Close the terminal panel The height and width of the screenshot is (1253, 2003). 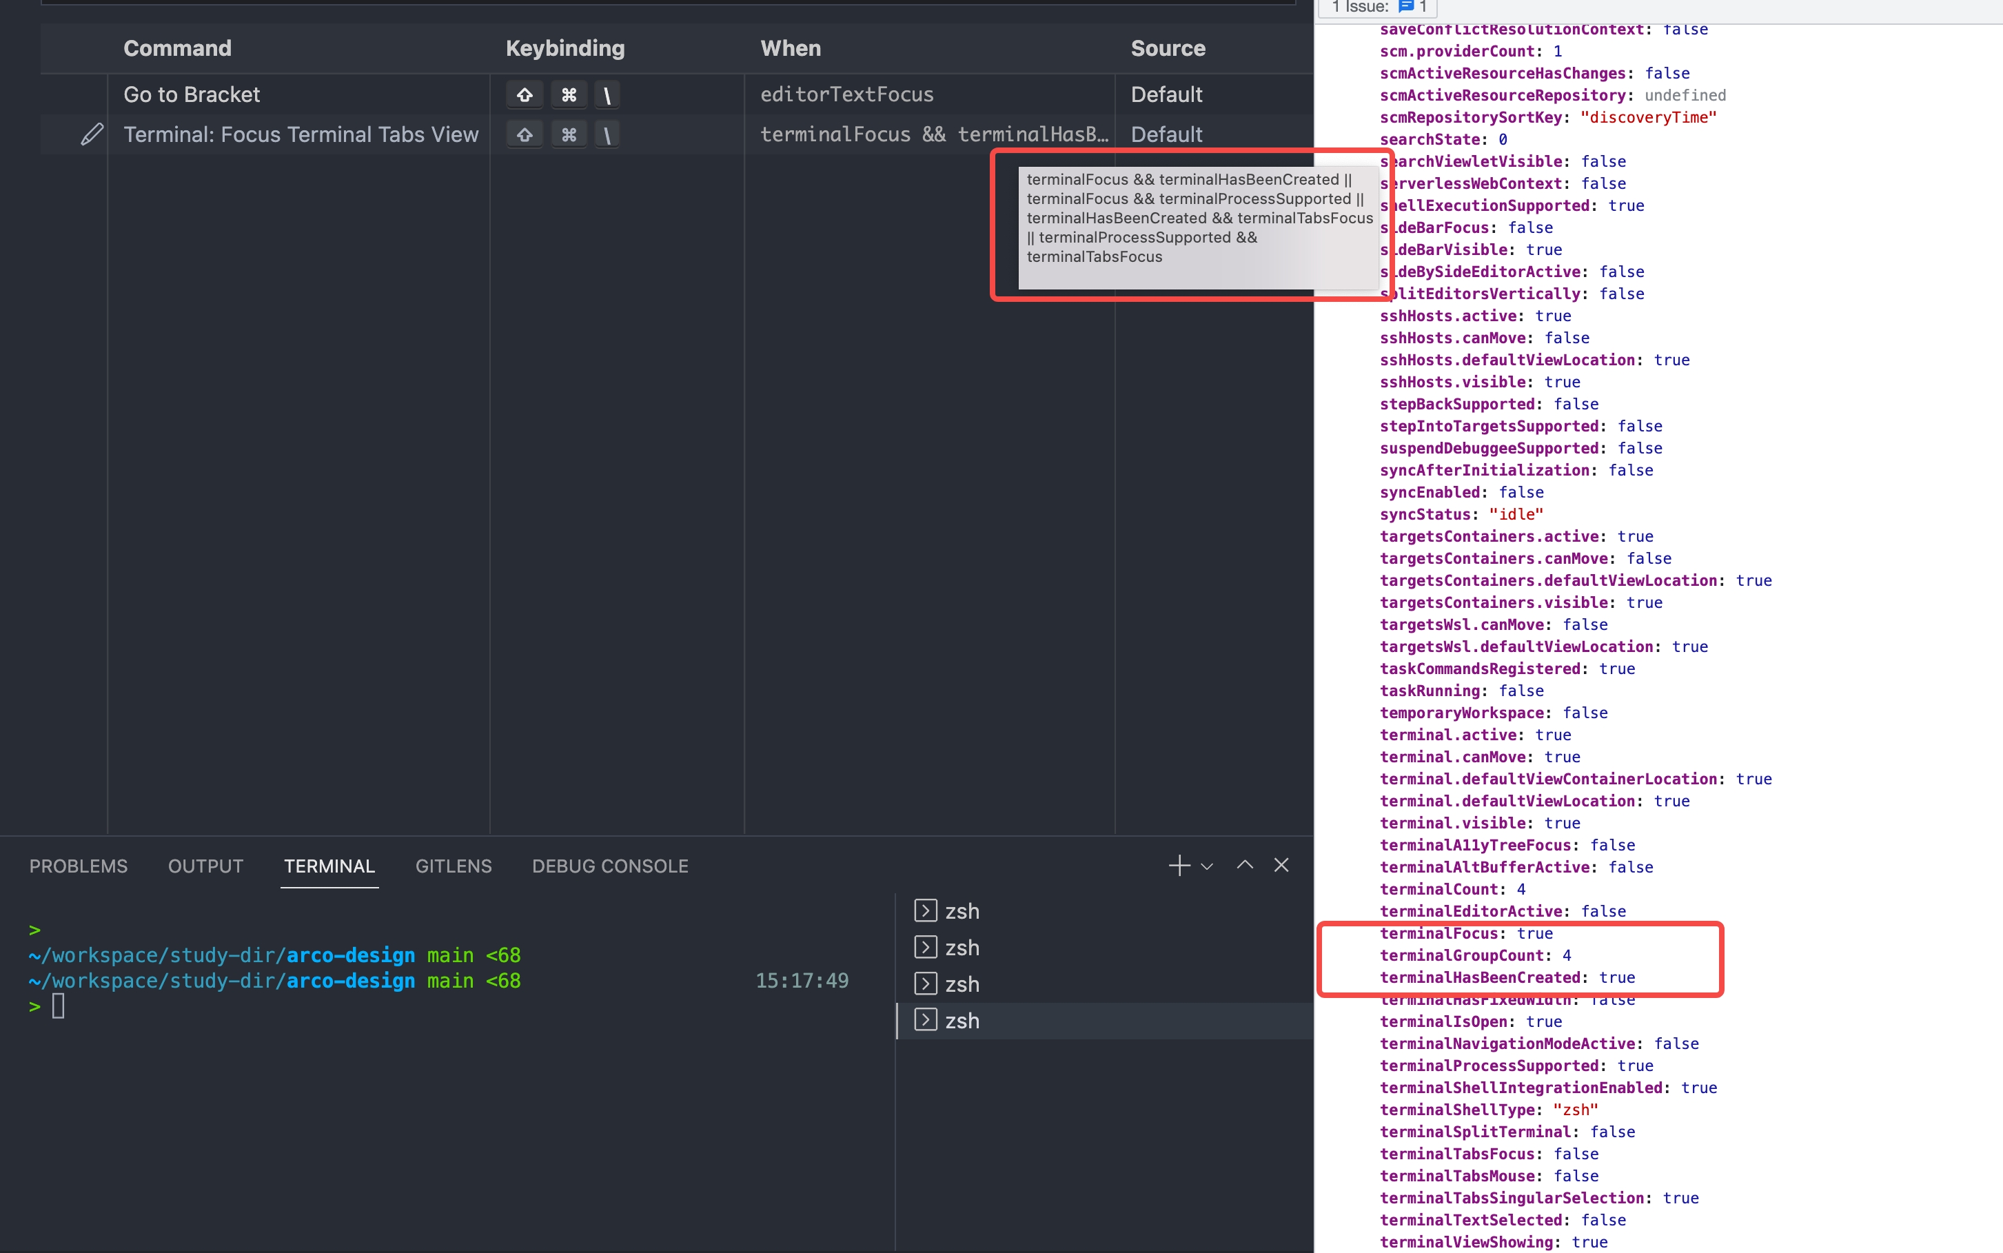(1281, 865)
